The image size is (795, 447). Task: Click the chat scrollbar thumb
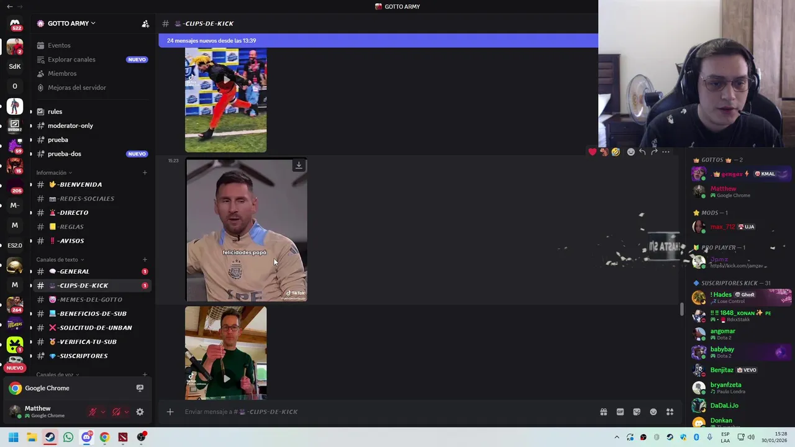pos(682,309)
